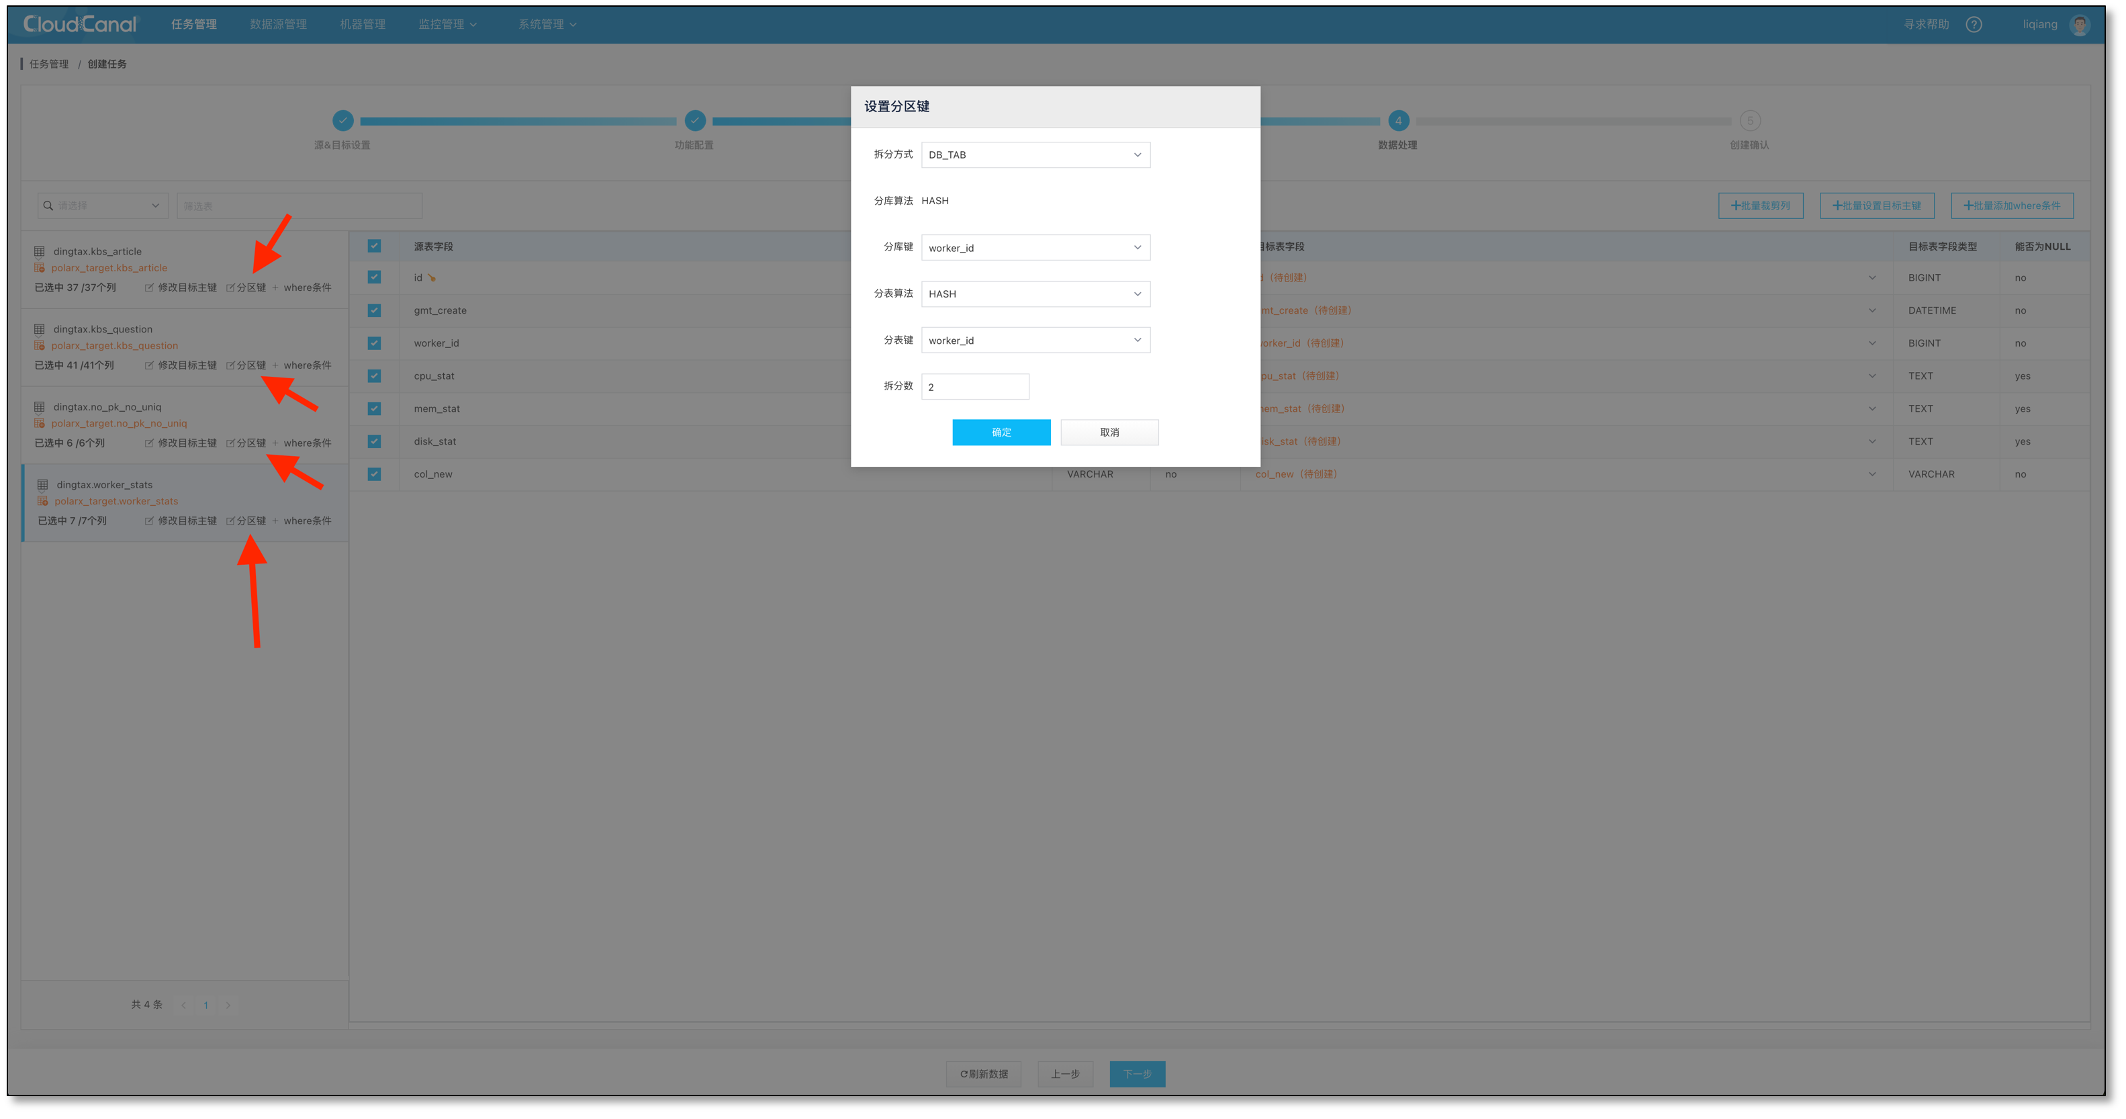Screen dimensions: 2126x1119
Task: Open the 分表算法 HASH dropdown
Action: [x=1035, y=294]
